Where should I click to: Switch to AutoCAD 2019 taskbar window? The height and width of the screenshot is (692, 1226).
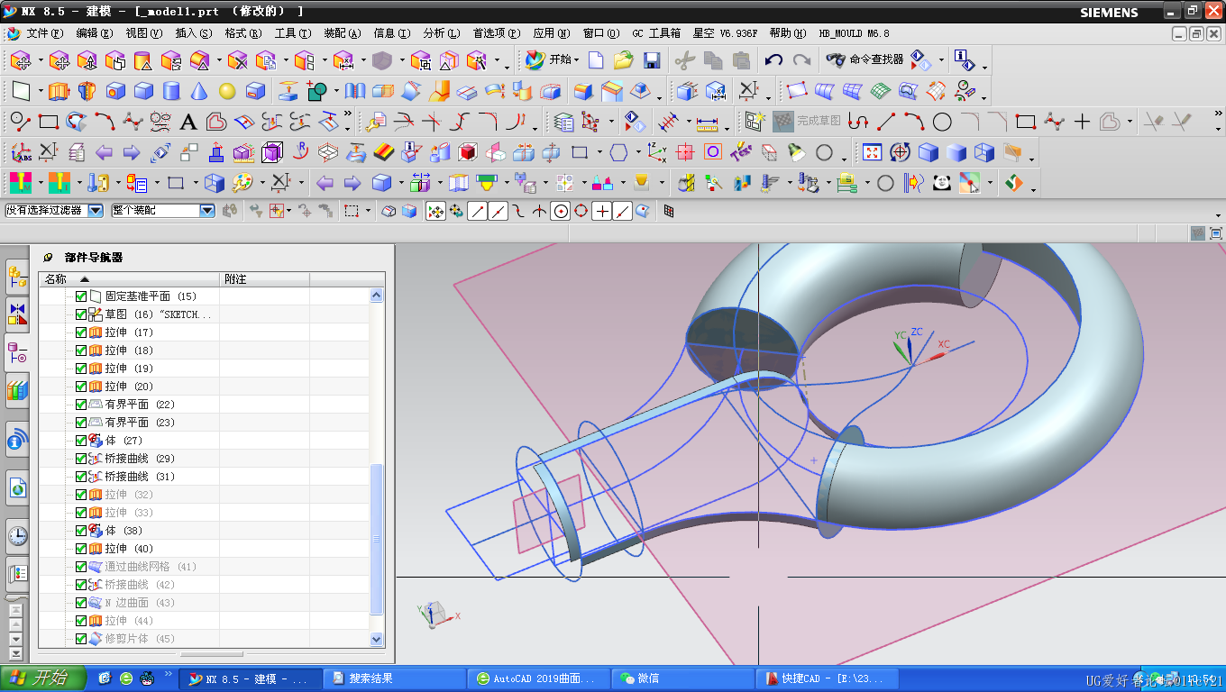[x=538, y=678]
